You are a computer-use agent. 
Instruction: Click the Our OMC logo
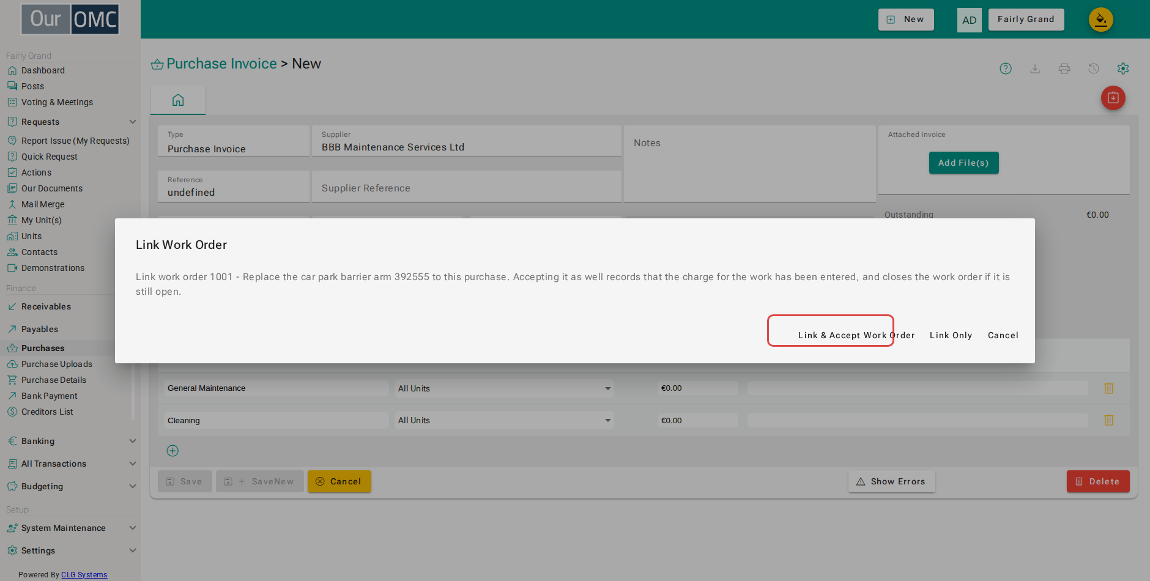70,19
